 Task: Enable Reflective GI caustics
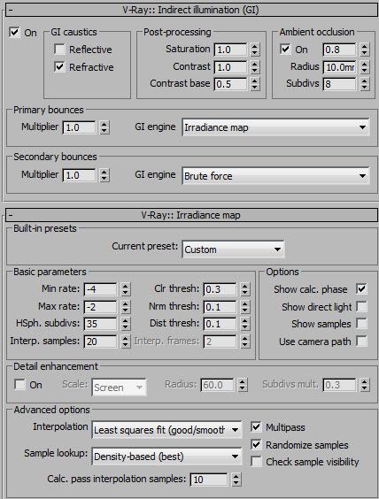(59, 50)
